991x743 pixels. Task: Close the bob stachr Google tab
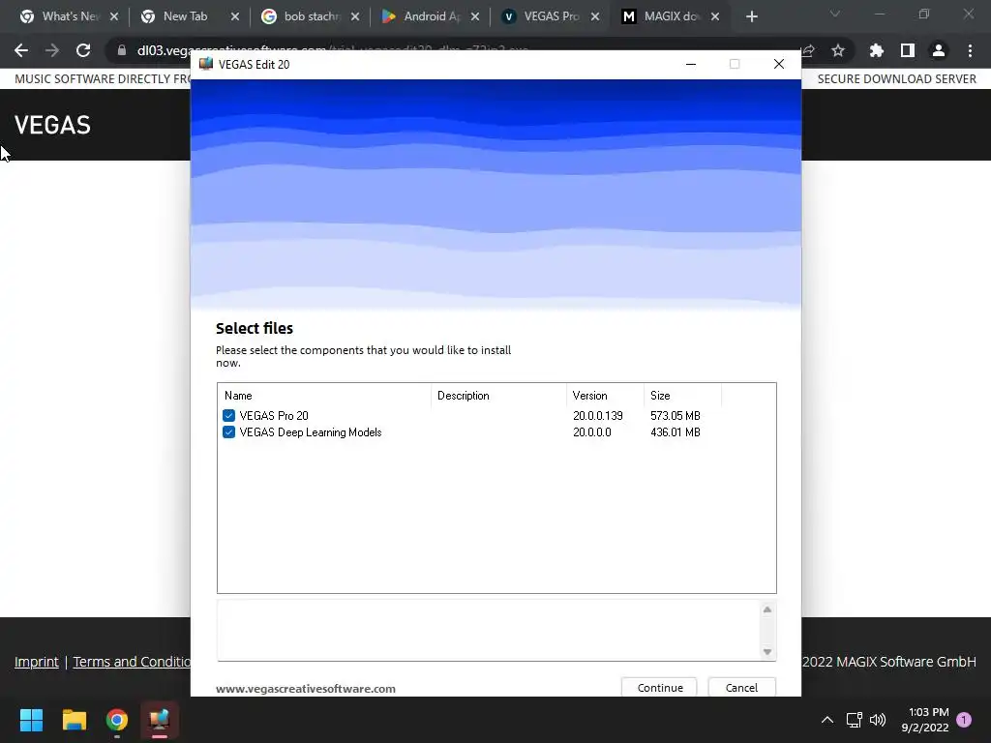(355, 16)
